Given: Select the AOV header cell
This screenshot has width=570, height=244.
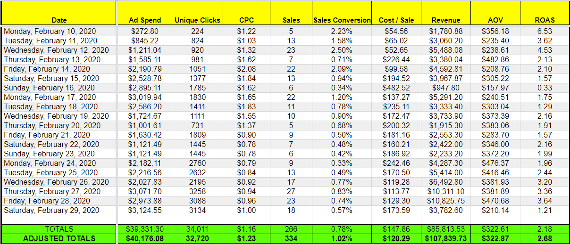Looking at the screenshot, I should click(495, 13).
